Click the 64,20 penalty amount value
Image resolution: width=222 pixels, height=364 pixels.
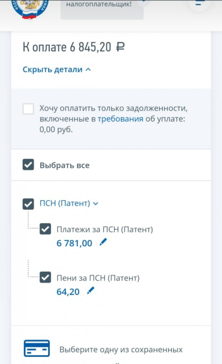tap(68, 292)
